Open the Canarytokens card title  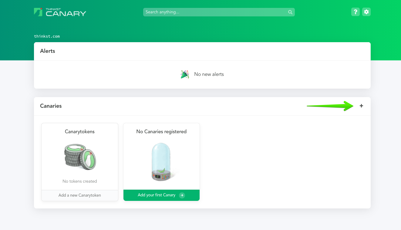[80, 131]
